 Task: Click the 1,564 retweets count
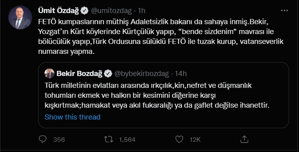(x=127, y=140)
